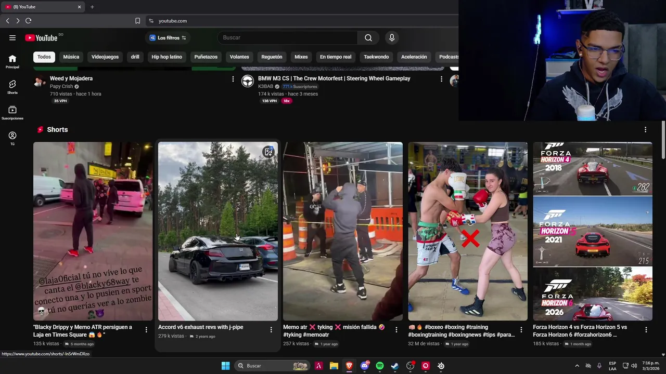Open the Weed y Mojadera video title
Viewport: 666px width, 374px height.
pyautogui.click(x=71, y=78)
